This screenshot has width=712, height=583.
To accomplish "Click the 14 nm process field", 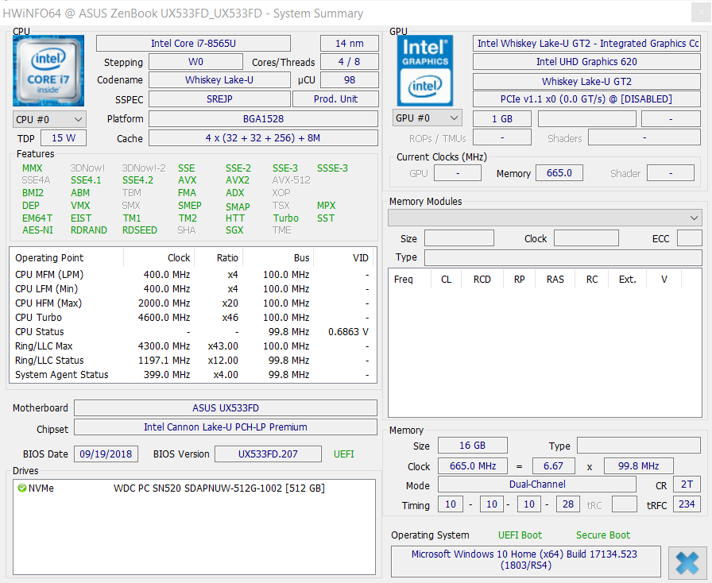I will [350, 44].
